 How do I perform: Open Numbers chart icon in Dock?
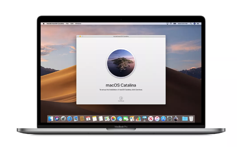(138, 119)
